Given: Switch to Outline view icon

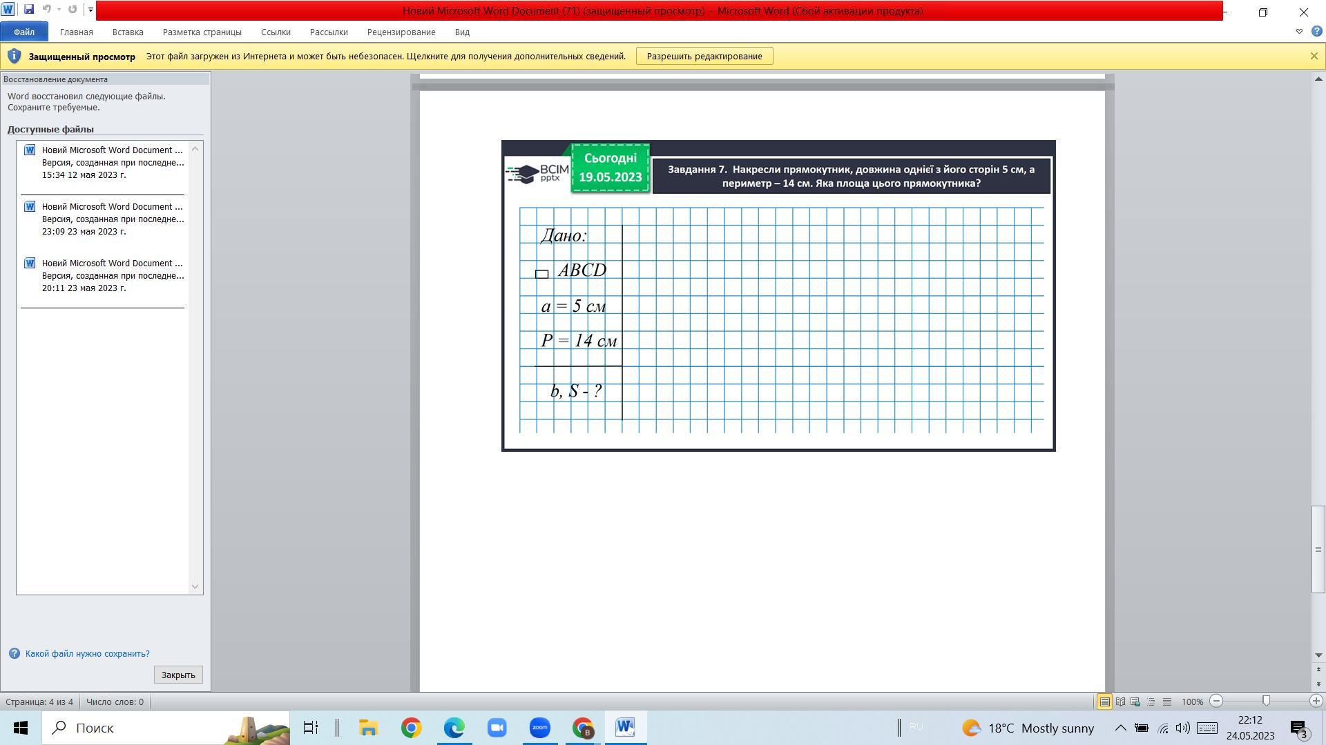Looking at the screenshot, I should tap(1151, 702).
